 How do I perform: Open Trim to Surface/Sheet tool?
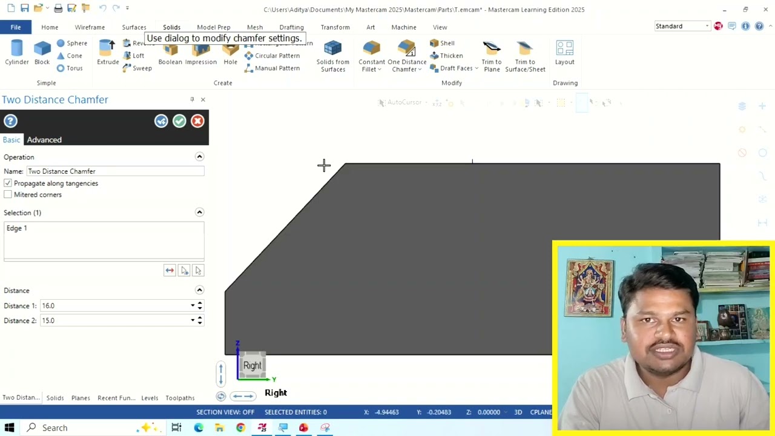(x=525, y=56)
